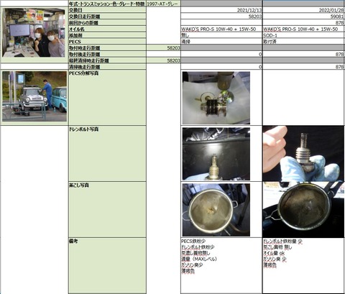The width and height of the screenshot is (345, 294).
Task: Select the PECS cell 取付済
Action: pyautogui.click(x=303, y=42)
